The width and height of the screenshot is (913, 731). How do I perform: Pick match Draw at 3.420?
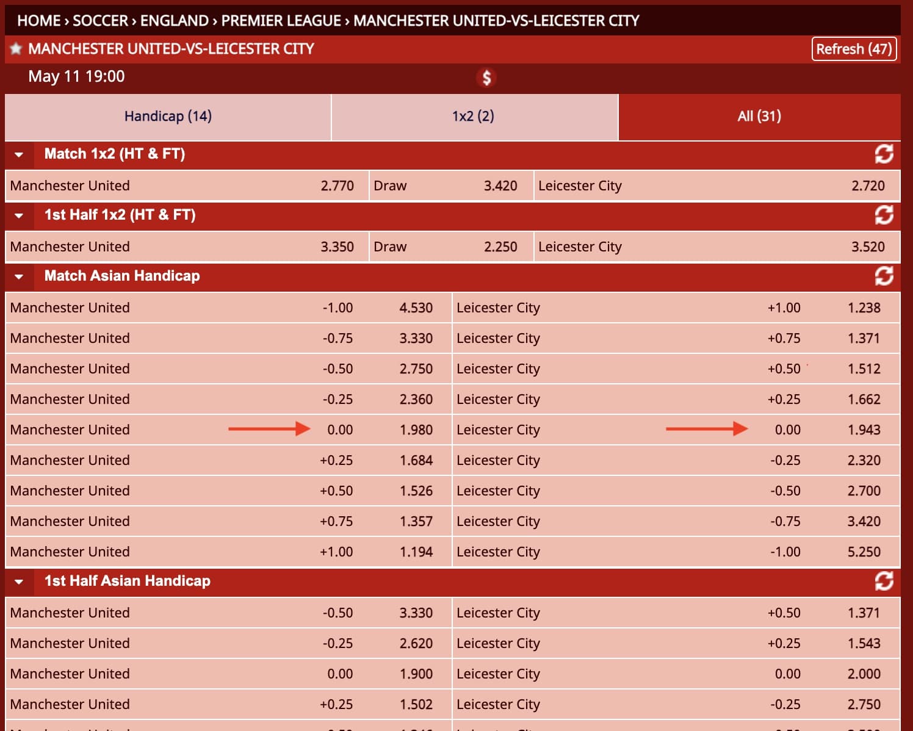[x=451, y=185]
